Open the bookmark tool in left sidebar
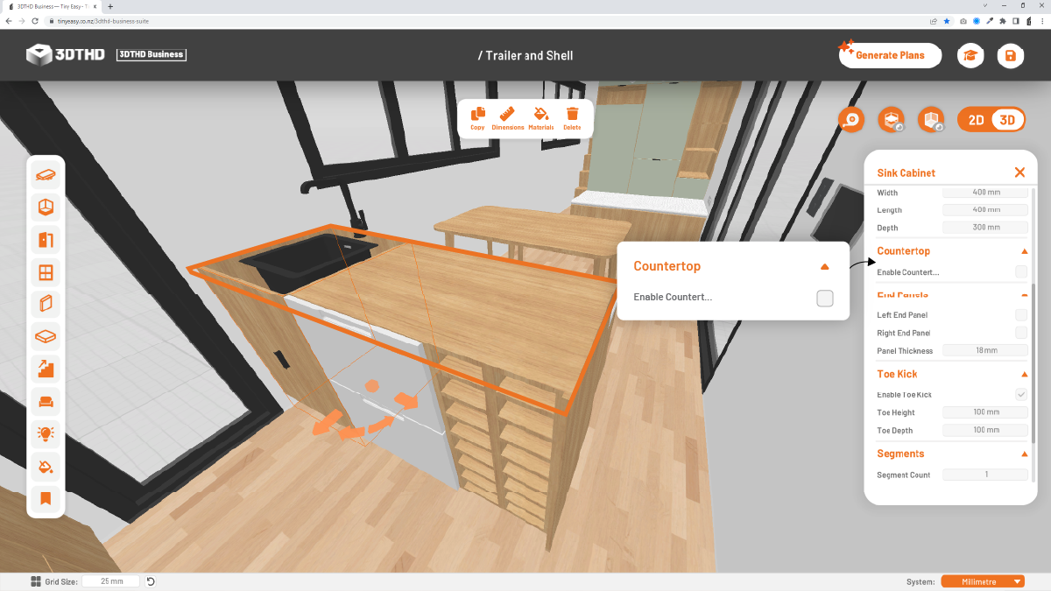This screenshot has height=591, width=1051. pyautogui.click(x=46, y=498)
